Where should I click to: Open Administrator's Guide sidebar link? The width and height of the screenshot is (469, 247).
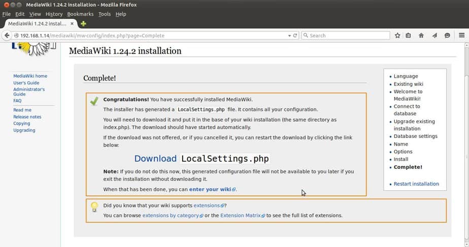pyautogui.click(x=29, y=91)
